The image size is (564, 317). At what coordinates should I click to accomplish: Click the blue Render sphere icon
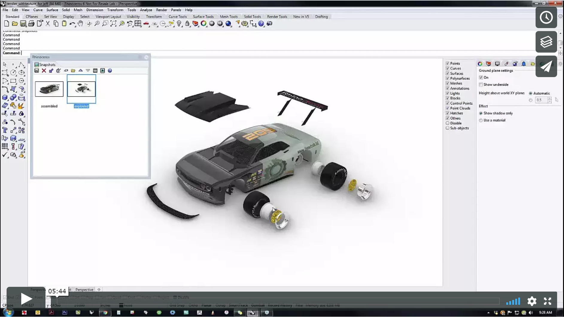pos(228,24)
